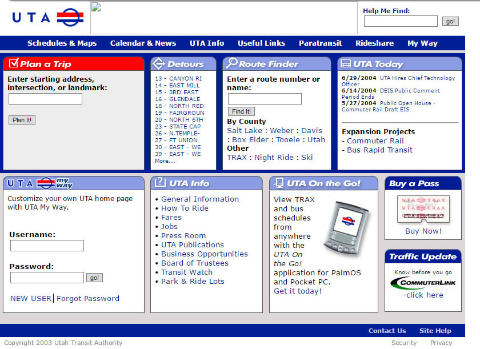480x349 pixels.
Task: Open the 27 - FT UNION detour
Action: tap(176, 141)
